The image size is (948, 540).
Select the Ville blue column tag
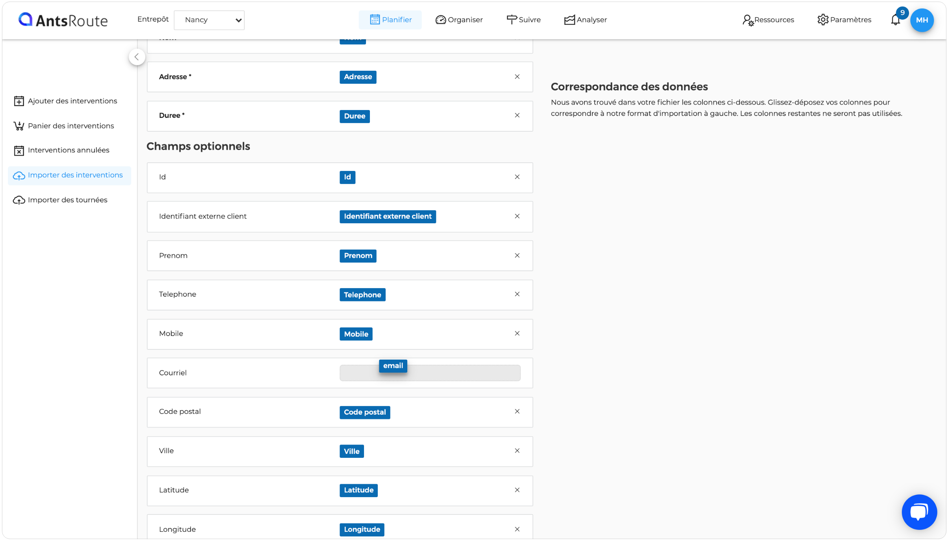351,451
